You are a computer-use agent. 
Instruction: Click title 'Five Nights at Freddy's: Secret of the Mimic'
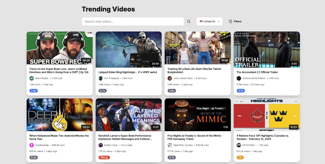coord(195,137)
